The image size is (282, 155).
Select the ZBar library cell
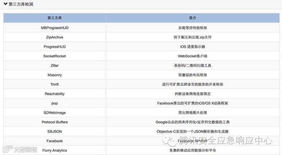point(55,65)
